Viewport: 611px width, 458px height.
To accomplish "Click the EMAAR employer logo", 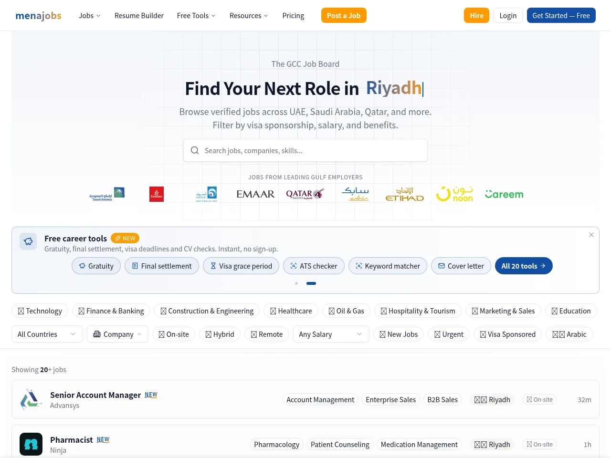I will 256,194.
